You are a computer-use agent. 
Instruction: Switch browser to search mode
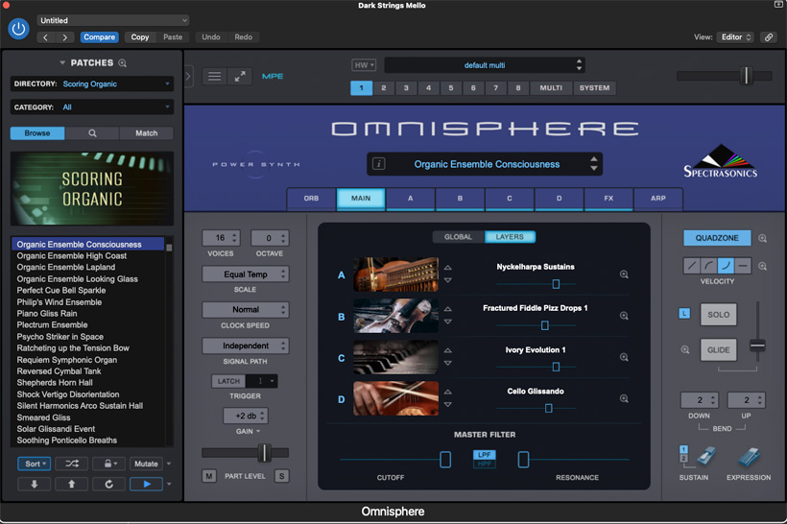pyautogui.click(x=92, y=133)
